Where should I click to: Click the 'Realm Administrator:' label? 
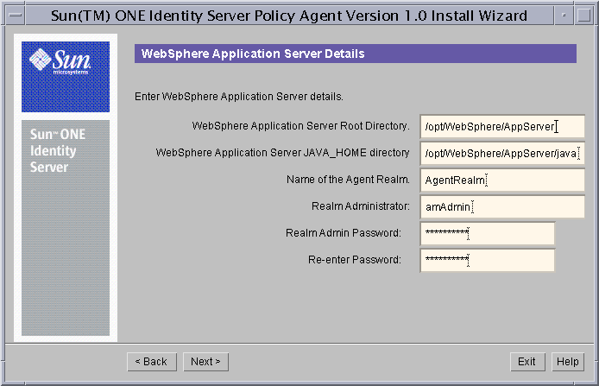tap(361, 206)
